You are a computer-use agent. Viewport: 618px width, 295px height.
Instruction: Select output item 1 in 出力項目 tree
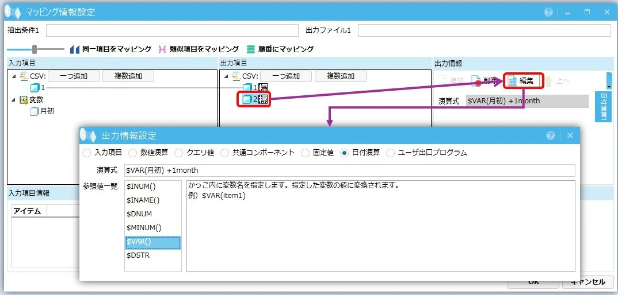tap(255, 87)
